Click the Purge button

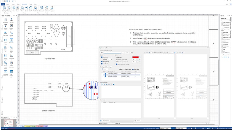tap(132, 52)
